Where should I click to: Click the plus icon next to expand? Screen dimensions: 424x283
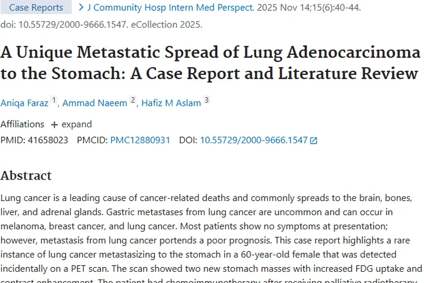pyautogui.click(x=54, y=125)
